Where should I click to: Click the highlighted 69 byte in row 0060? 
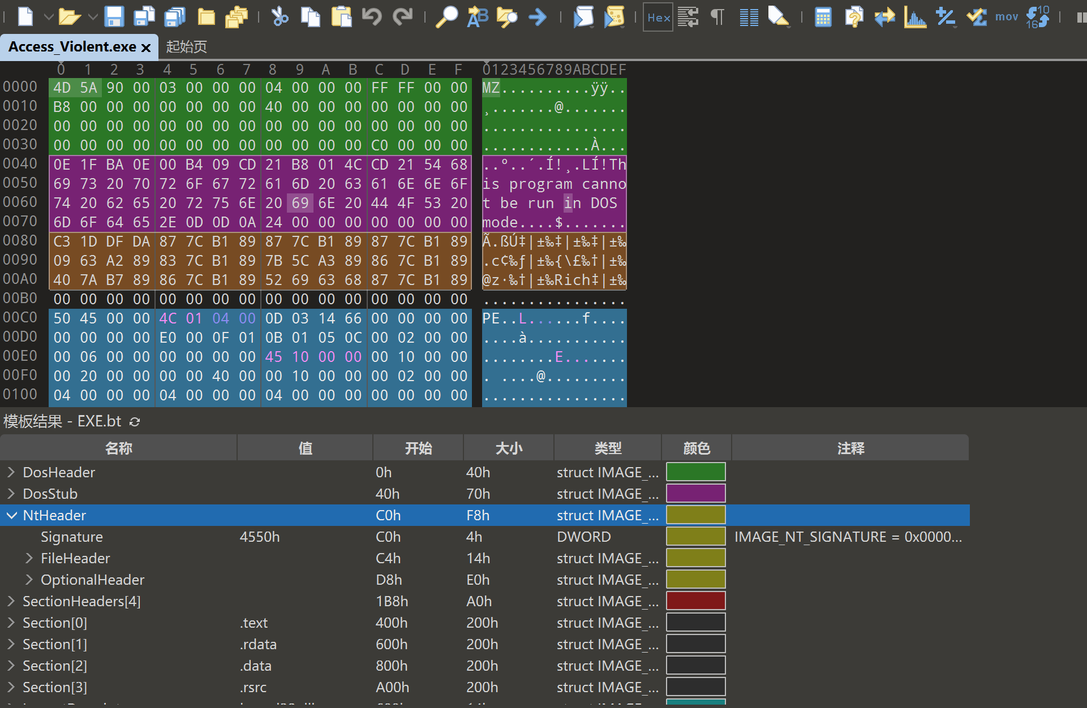coord(300,203)
